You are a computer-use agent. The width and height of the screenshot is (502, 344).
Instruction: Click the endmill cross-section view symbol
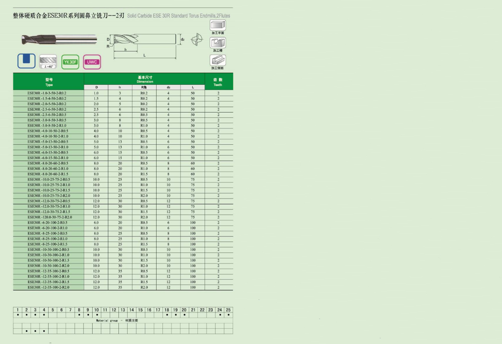(197, 40)
